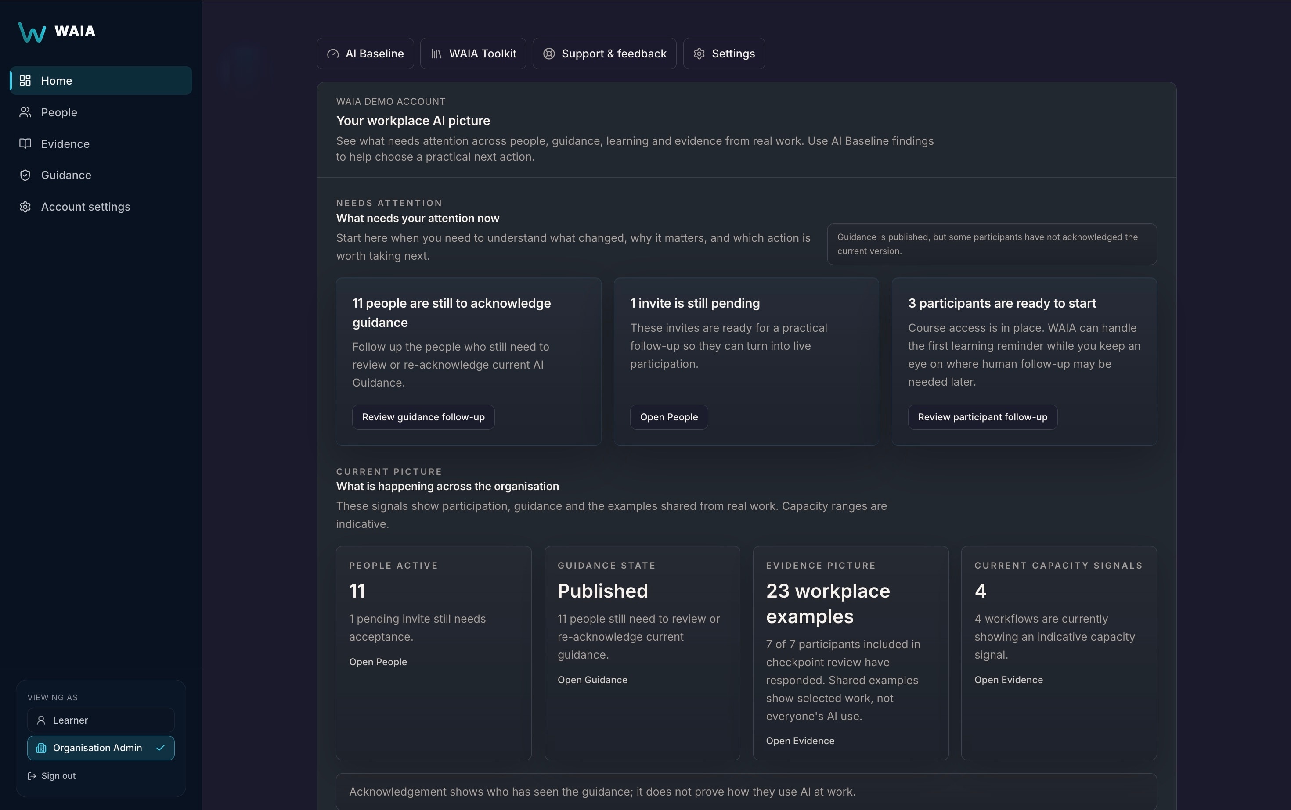Image resolution: width=1291 pixels, height=810 pixels.
Task: Click the Account settings gear icon
Action: click(25, 207)
